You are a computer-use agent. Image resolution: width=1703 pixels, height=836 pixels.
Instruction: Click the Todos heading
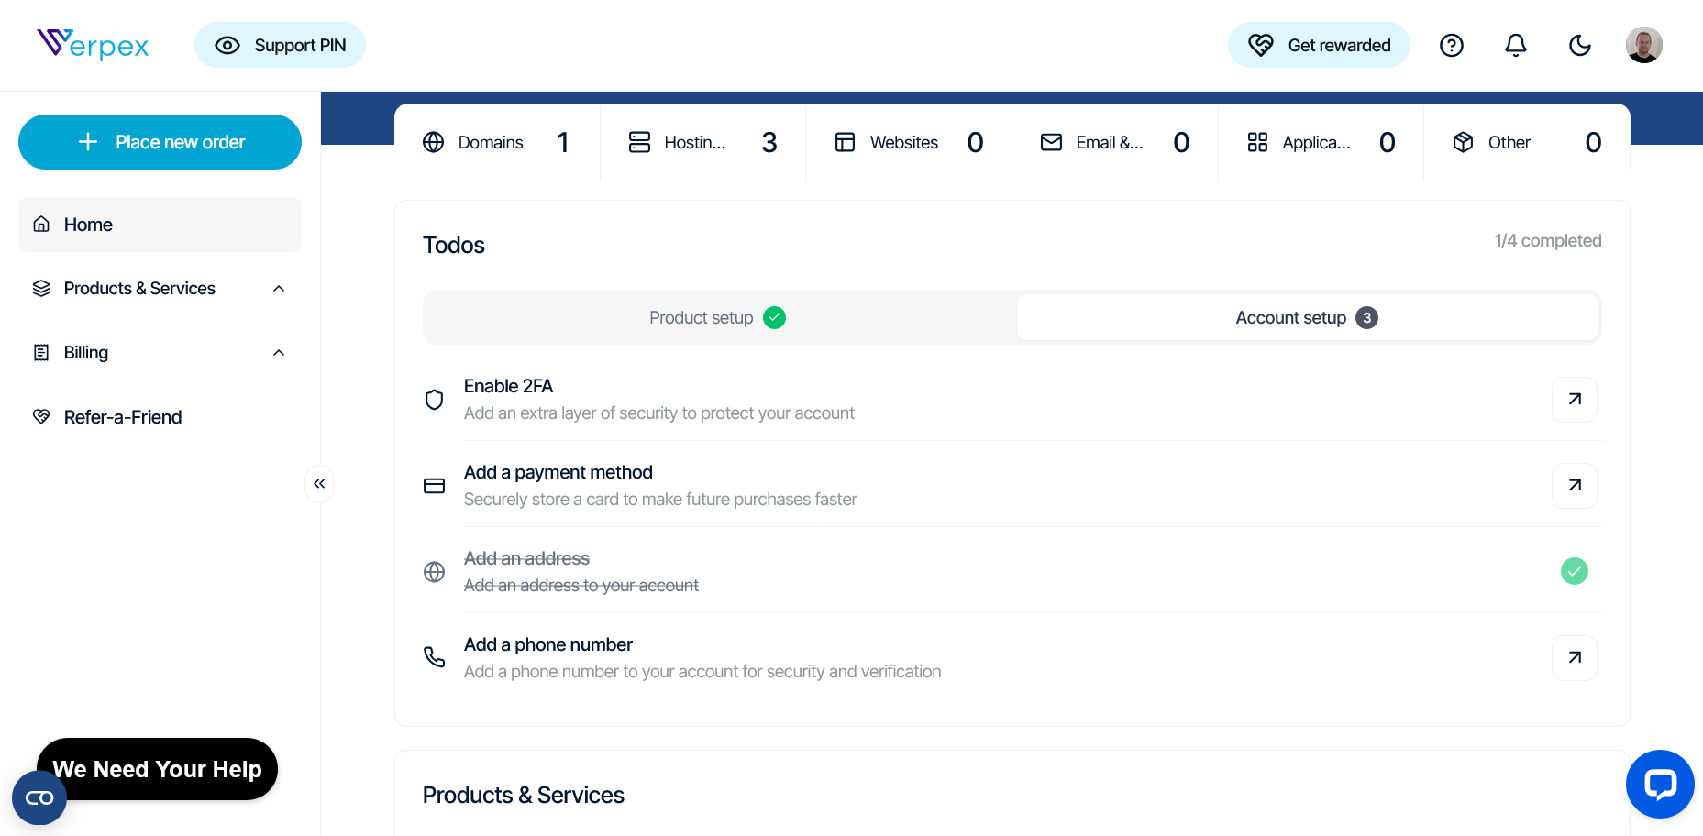click(454, 245)
